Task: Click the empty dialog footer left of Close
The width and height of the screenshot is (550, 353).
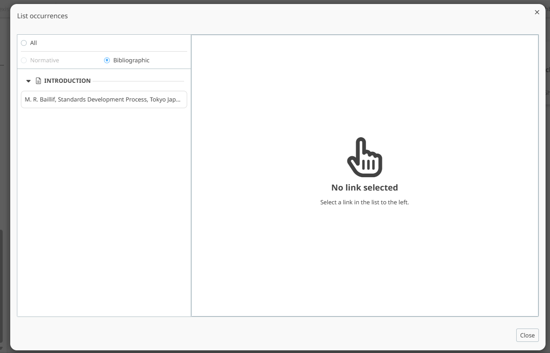Action: coord(267,335)
